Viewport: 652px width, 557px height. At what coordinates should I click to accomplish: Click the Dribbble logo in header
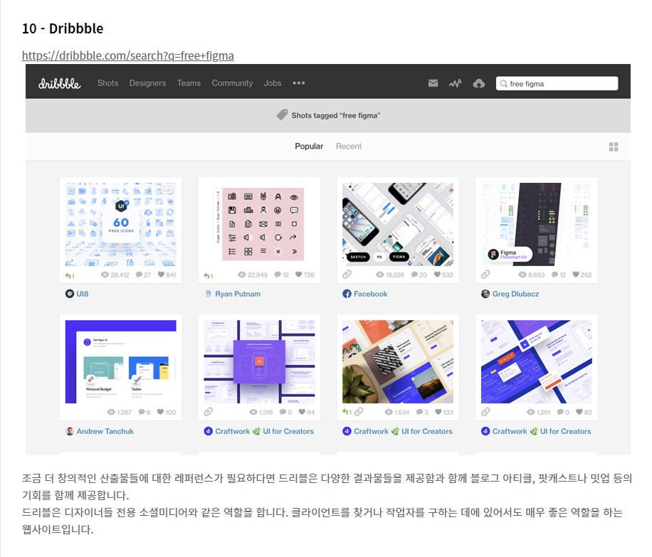tap(60, 83)
